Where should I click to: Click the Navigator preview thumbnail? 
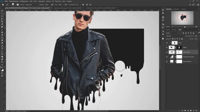(182, 18)
